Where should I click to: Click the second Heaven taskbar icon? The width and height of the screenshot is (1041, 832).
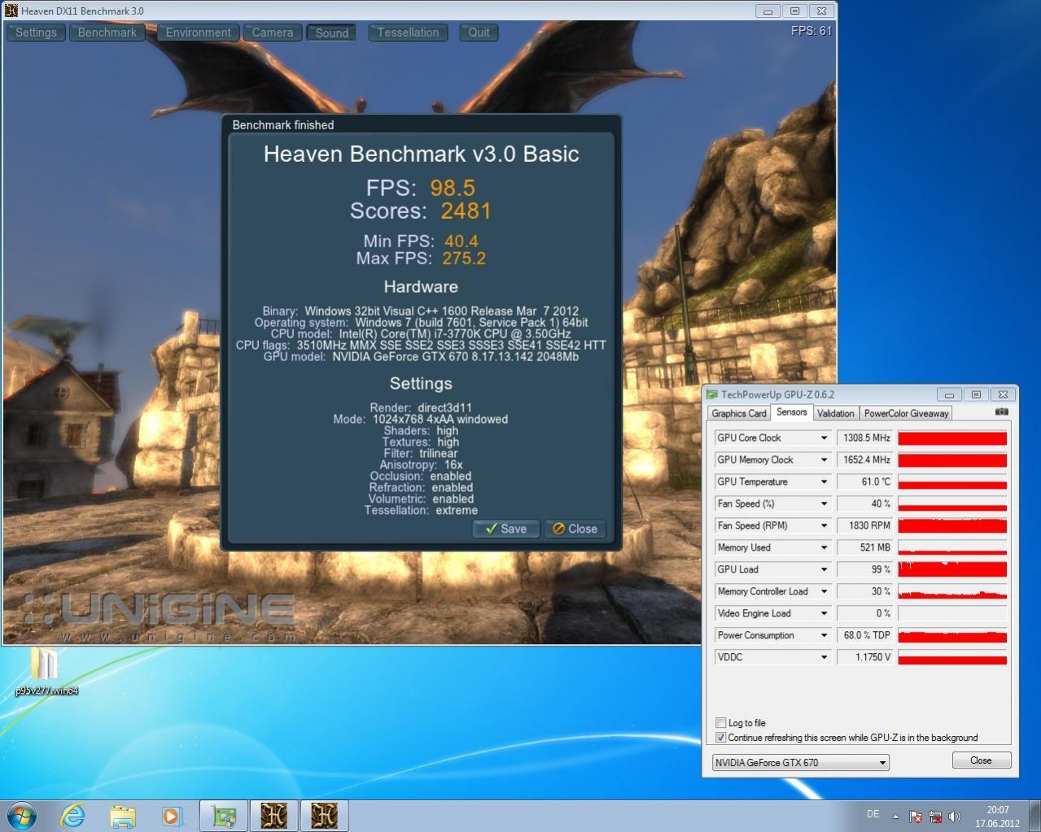325,816
